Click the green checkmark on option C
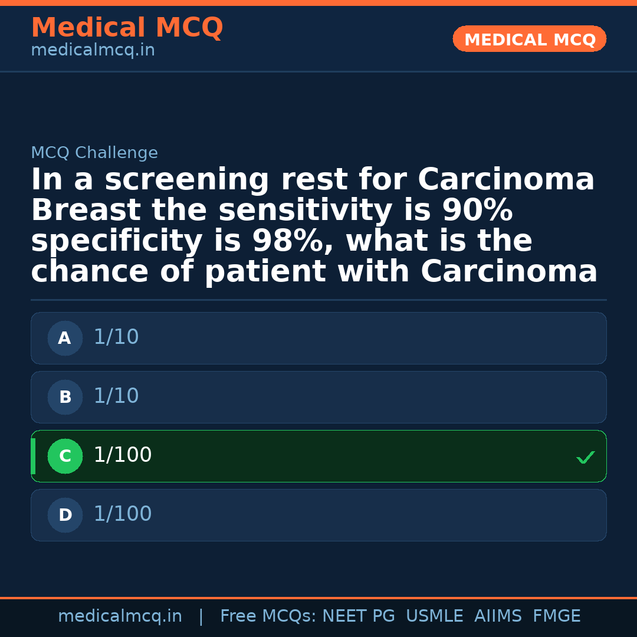 click(x=585, y=457)
